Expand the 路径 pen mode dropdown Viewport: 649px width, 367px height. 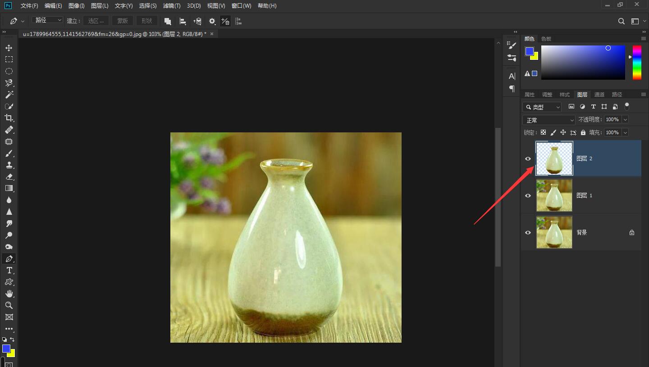click(x=47, y=20)
